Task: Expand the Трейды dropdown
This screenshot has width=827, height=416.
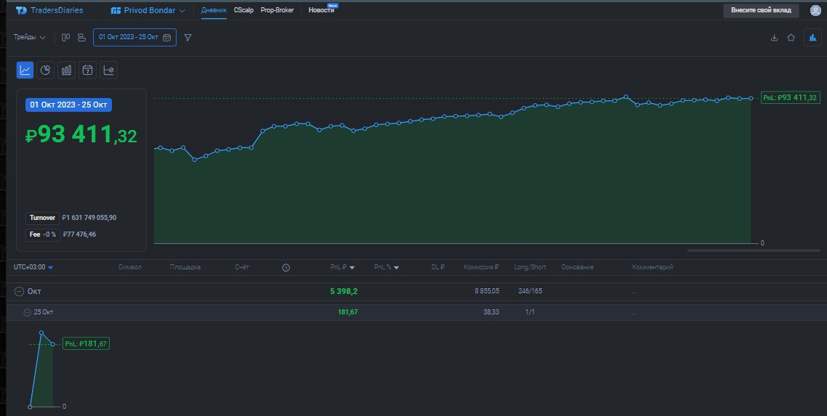Action: (30, 37)
